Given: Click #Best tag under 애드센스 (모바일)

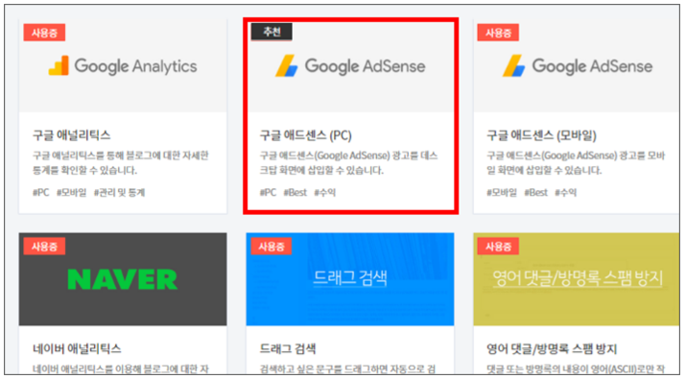Looking at the screenshot, I should (x=536, y=193).
